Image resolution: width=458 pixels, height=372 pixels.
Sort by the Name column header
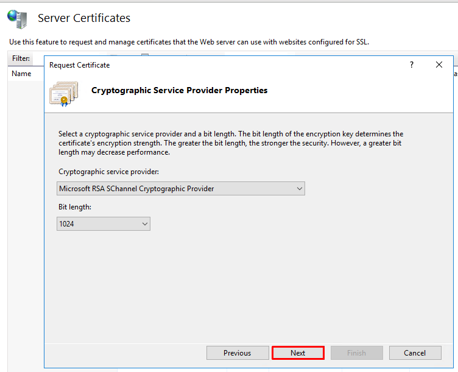click(x=21, y=74)
